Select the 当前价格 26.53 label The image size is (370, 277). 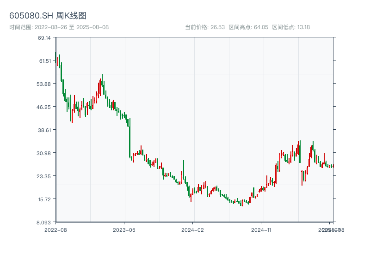click(x=204, y=27)
